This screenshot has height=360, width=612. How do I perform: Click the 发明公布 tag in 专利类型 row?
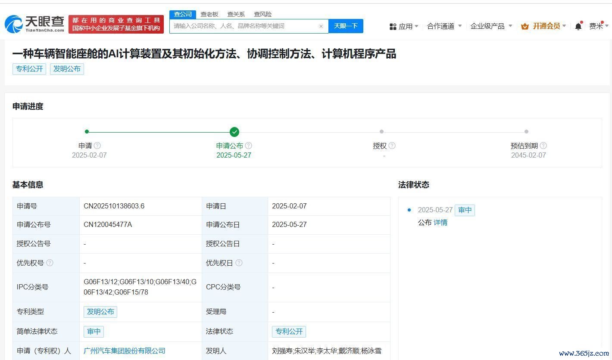(100, 312)
